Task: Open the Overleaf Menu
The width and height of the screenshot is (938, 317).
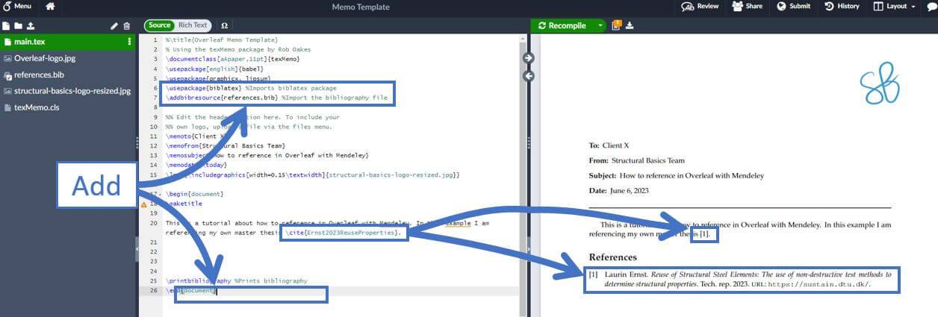Action: (16, 6)
